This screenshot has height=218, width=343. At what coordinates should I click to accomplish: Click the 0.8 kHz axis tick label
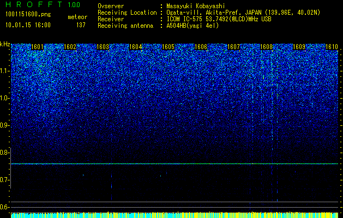tap(5, 153)
